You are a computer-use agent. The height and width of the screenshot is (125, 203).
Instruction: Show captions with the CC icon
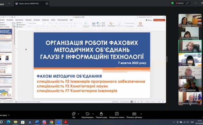(134, 114)
